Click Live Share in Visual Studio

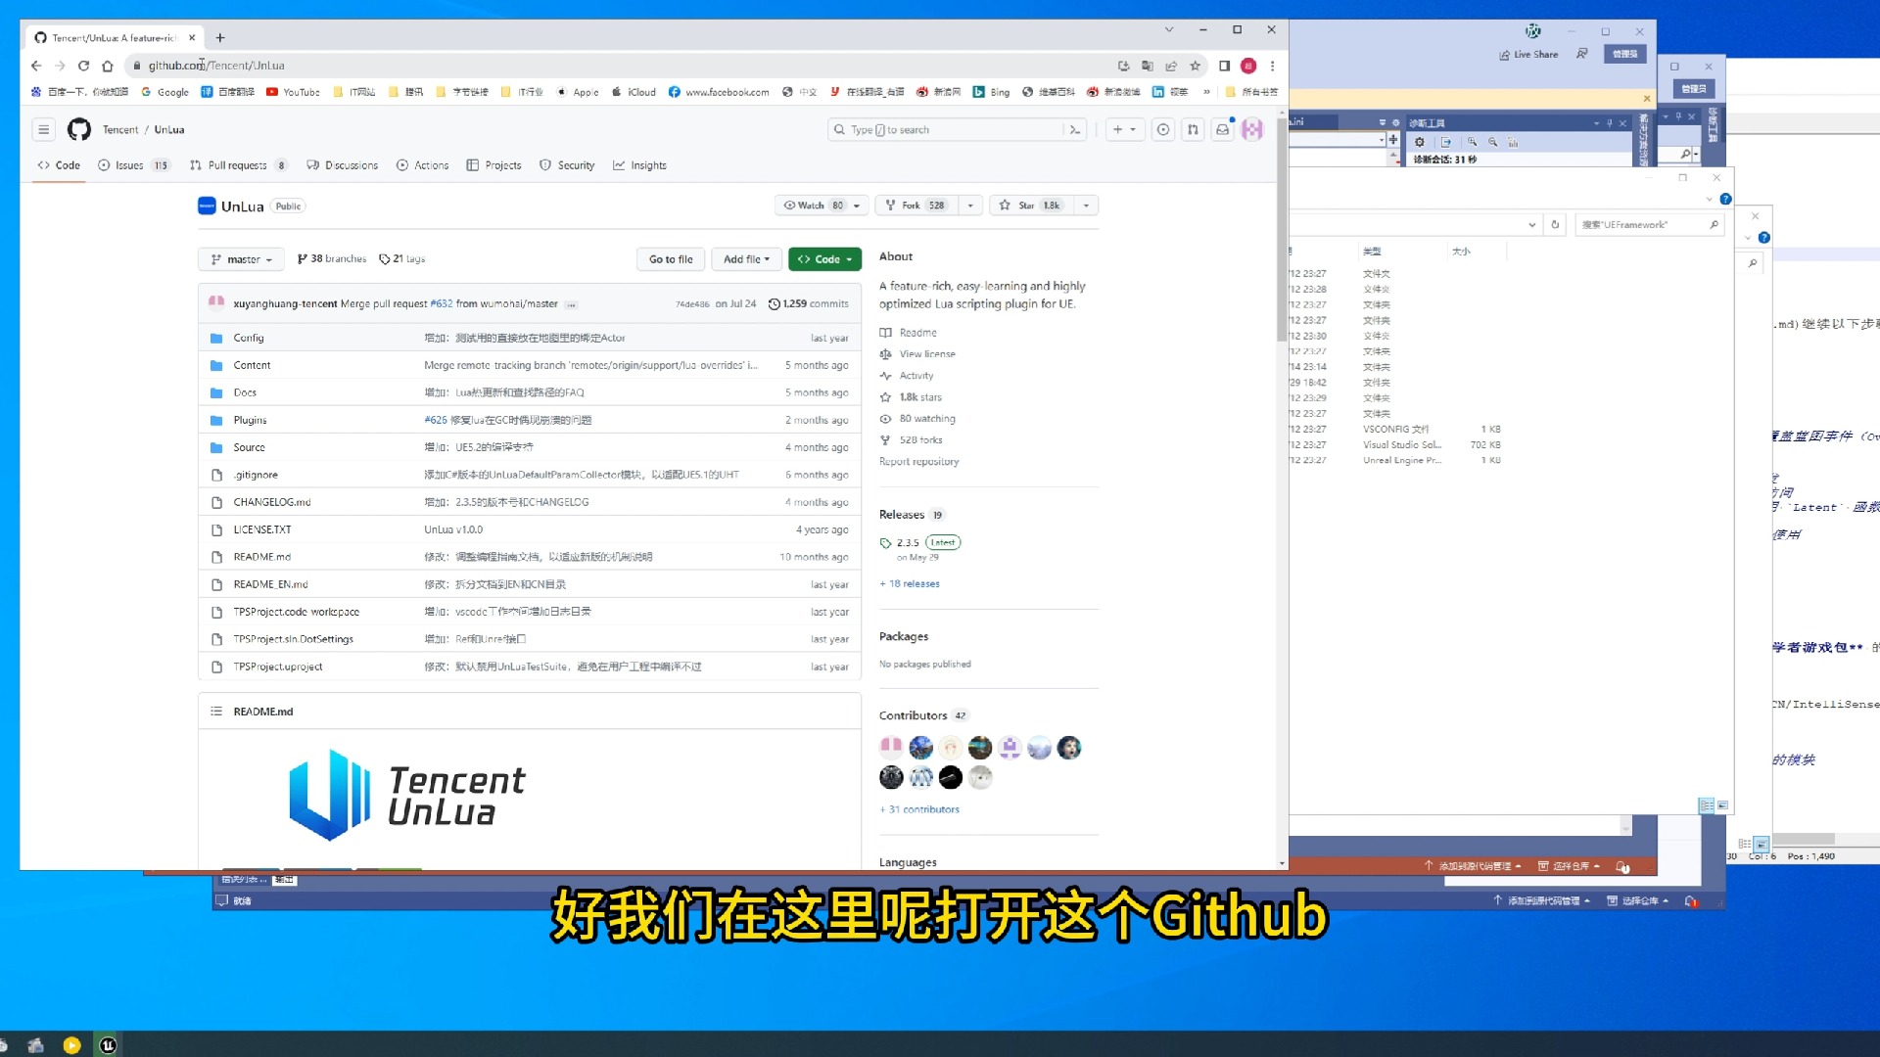(1528, 55)
